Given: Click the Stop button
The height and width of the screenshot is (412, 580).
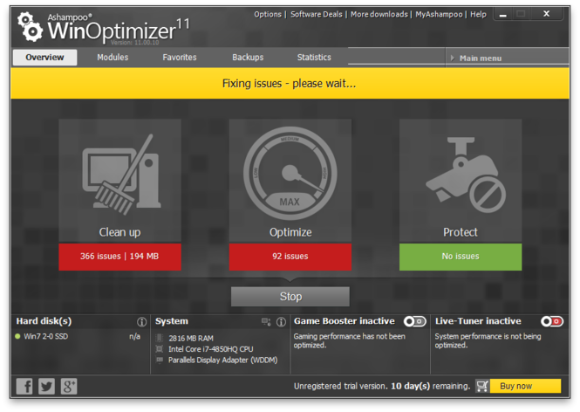Looking at the screenshot, I should point(290,297).
